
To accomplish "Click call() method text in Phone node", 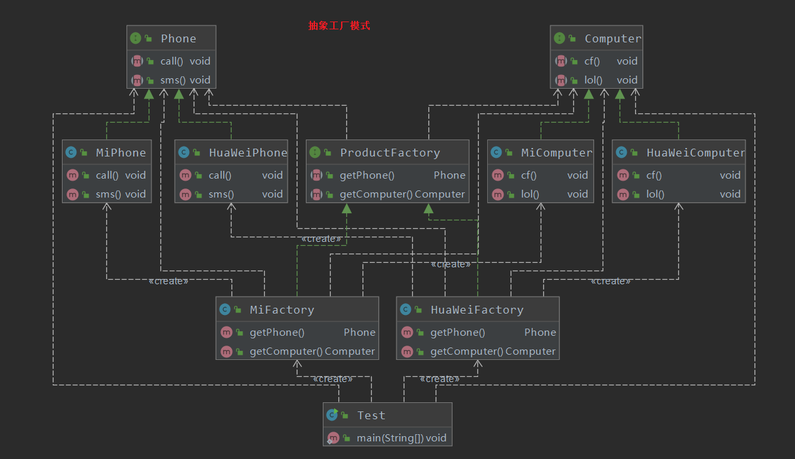I will point(172,61).
